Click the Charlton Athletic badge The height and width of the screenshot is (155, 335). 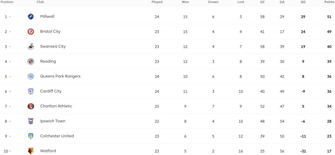[x=31, y=106]
